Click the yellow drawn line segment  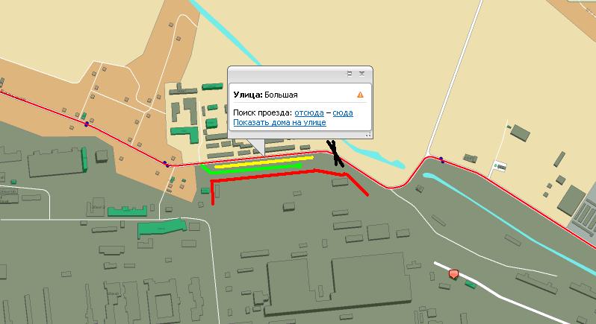[265, 159]
